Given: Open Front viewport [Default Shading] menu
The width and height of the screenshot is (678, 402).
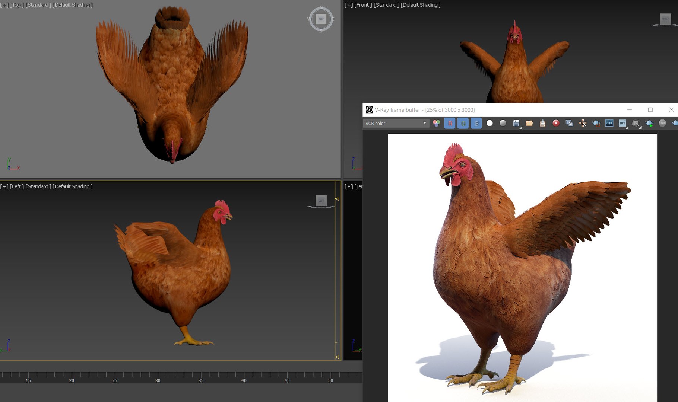Looking at the screenshot, I should [421, 5].
